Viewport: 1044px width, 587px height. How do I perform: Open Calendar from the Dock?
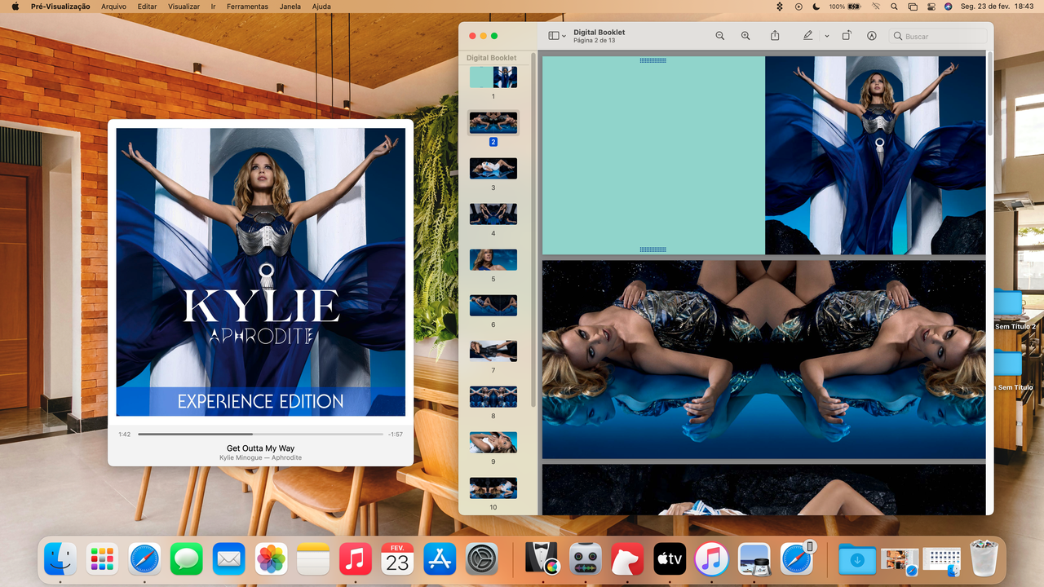397,559
